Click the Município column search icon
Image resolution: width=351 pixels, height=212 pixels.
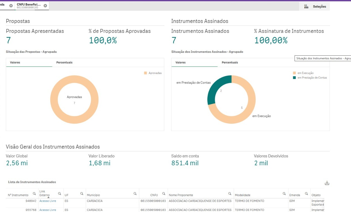[x=135, y=194]
